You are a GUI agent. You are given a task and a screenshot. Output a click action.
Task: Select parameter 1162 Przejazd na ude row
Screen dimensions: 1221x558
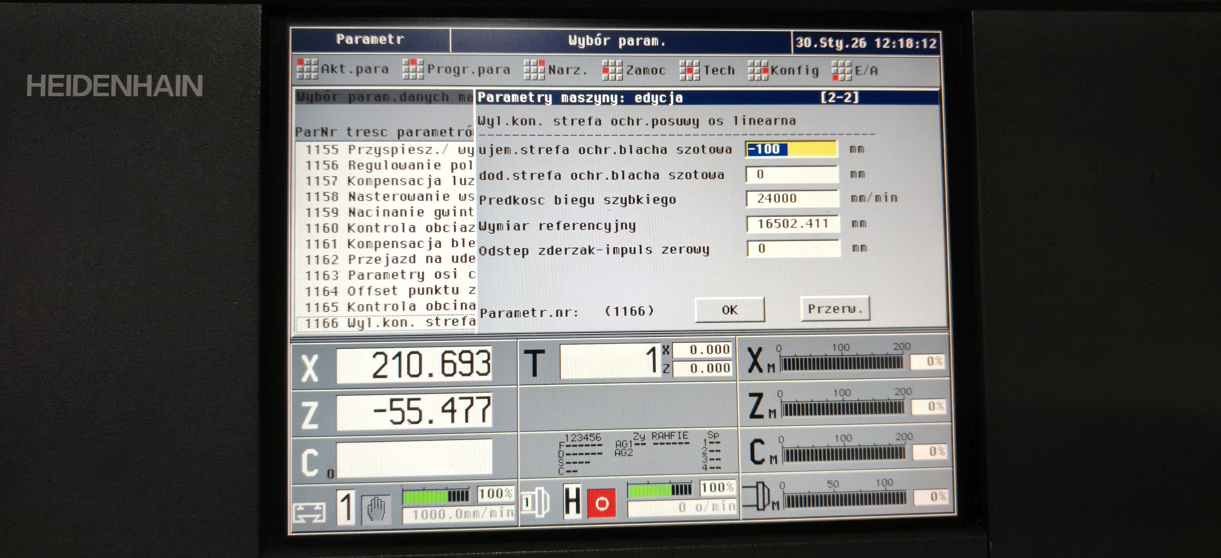(385, 259)
